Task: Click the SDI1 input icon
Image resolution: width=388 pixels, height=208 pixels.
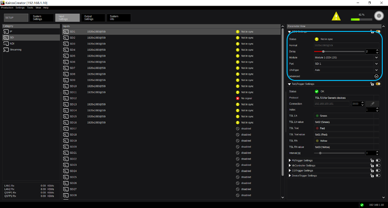Action: click(x=66, y=32)
